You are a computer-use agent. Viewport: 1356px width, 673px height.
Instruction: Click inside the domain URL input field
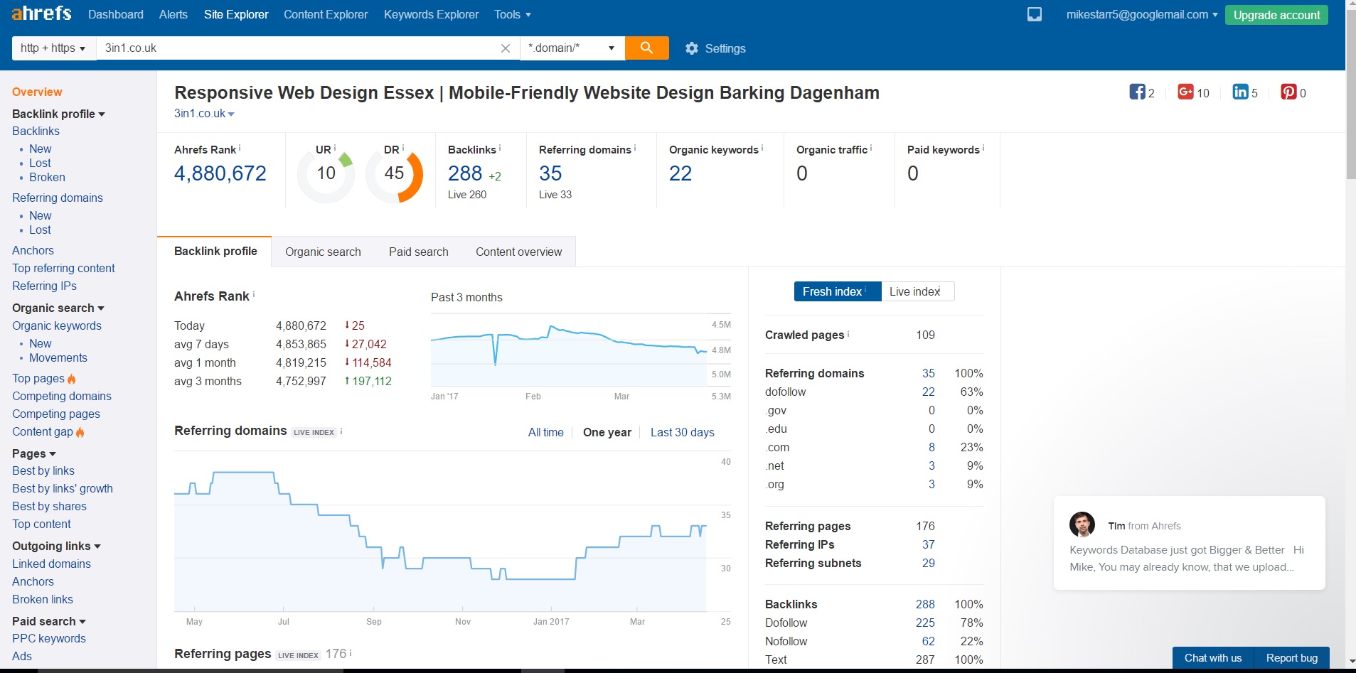[x=299, y=48]
